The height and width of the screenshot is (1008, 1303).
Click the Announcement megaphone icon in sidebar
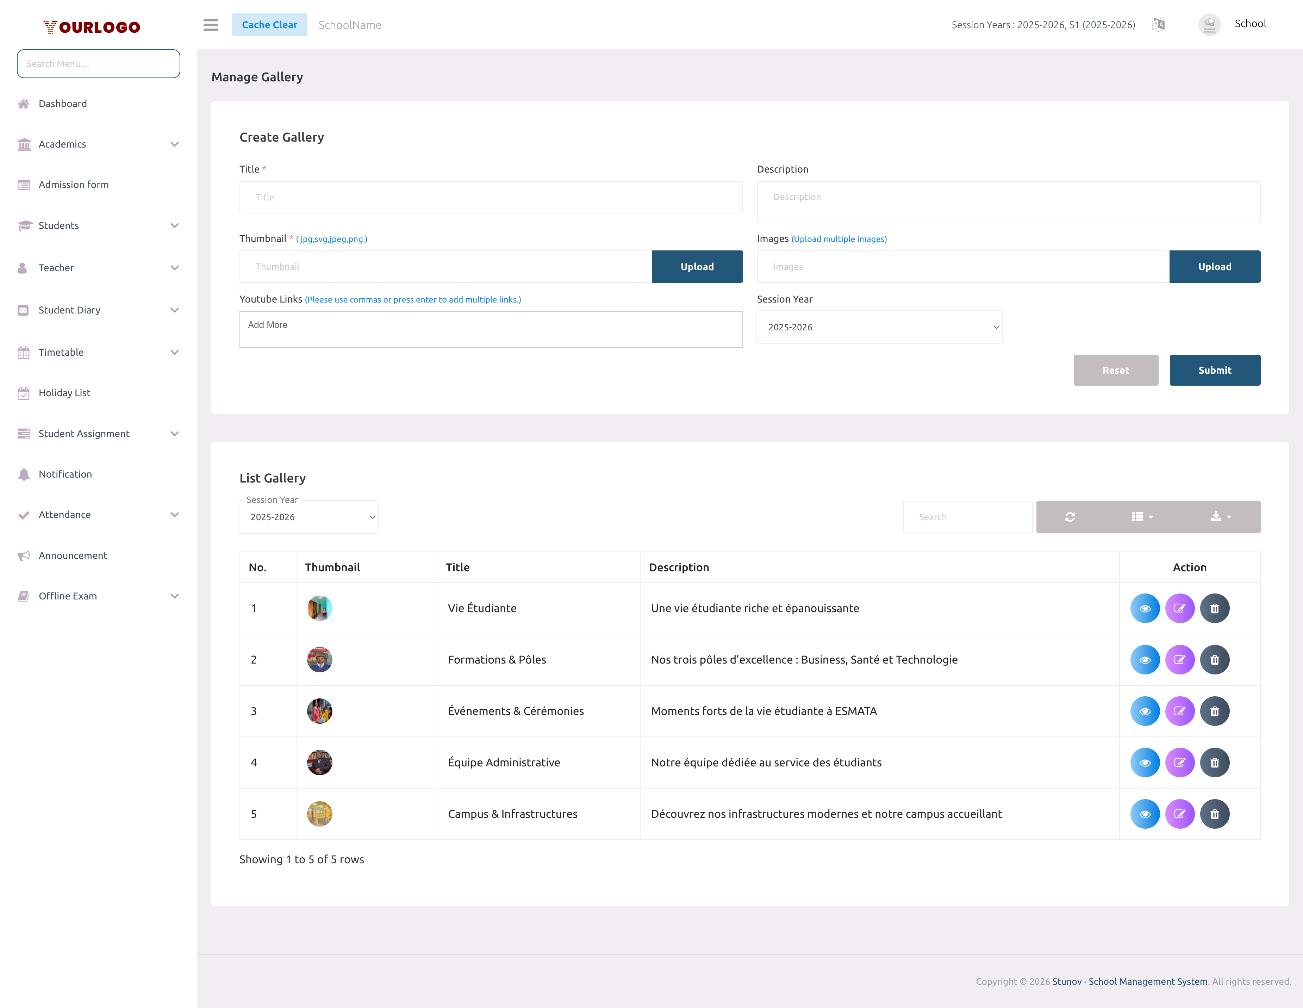tap(23, 555)
